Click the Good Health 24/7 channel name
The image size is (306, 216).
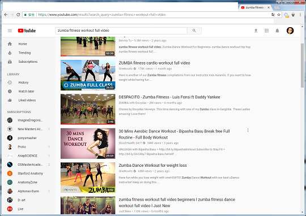130,143
